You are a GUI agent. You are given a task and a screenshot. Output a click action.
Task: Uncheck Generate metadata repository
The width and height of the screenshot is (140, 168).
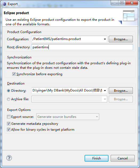pyautogui.click(x=9, y=123)
